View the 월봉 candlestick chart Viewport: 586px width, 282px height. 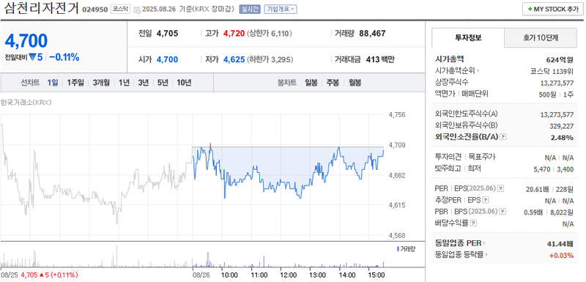(355, 83)
